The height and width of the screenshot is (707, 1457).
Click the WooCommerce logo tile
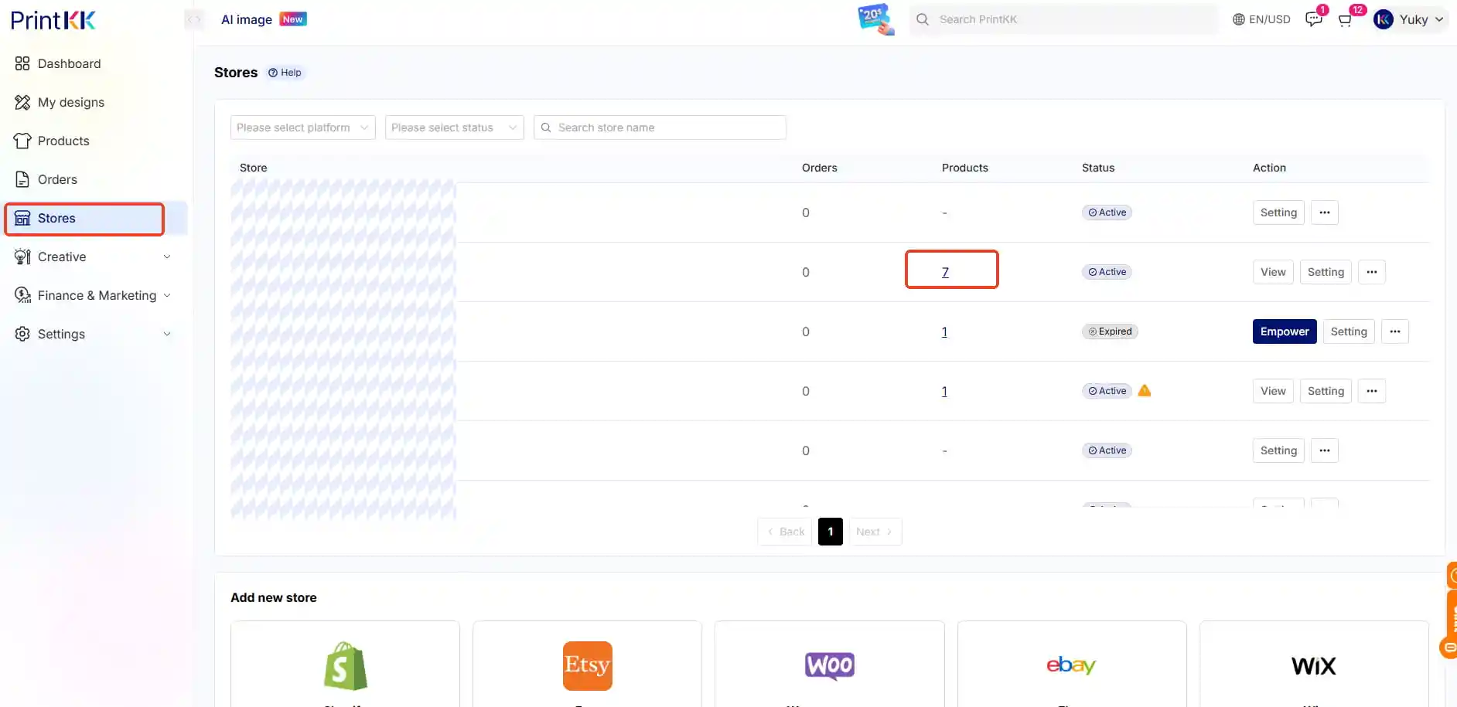coord(829,665)
